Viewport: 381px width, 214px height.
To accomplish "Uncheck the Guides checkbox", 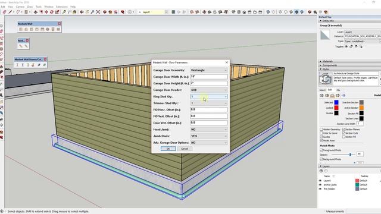I will point(321,137).
